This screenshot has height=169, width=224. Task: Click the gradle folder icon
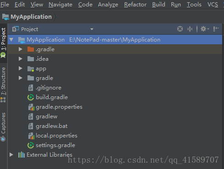click(x=31, y=78)
